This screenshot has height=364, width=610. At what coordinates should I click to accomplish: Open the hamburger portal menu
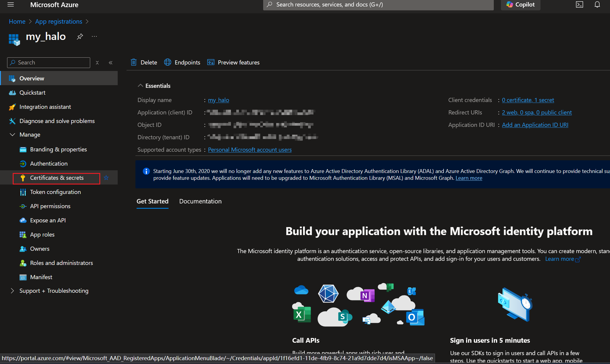(11, 4)
